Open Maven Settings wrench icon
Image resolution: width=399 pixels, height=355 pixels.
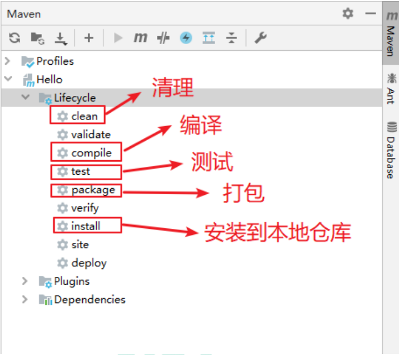pyautogui.click(x=260, y=38)
